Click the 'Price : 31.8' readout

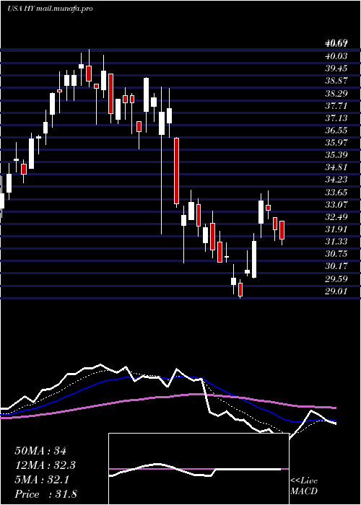tap(45, 494)
